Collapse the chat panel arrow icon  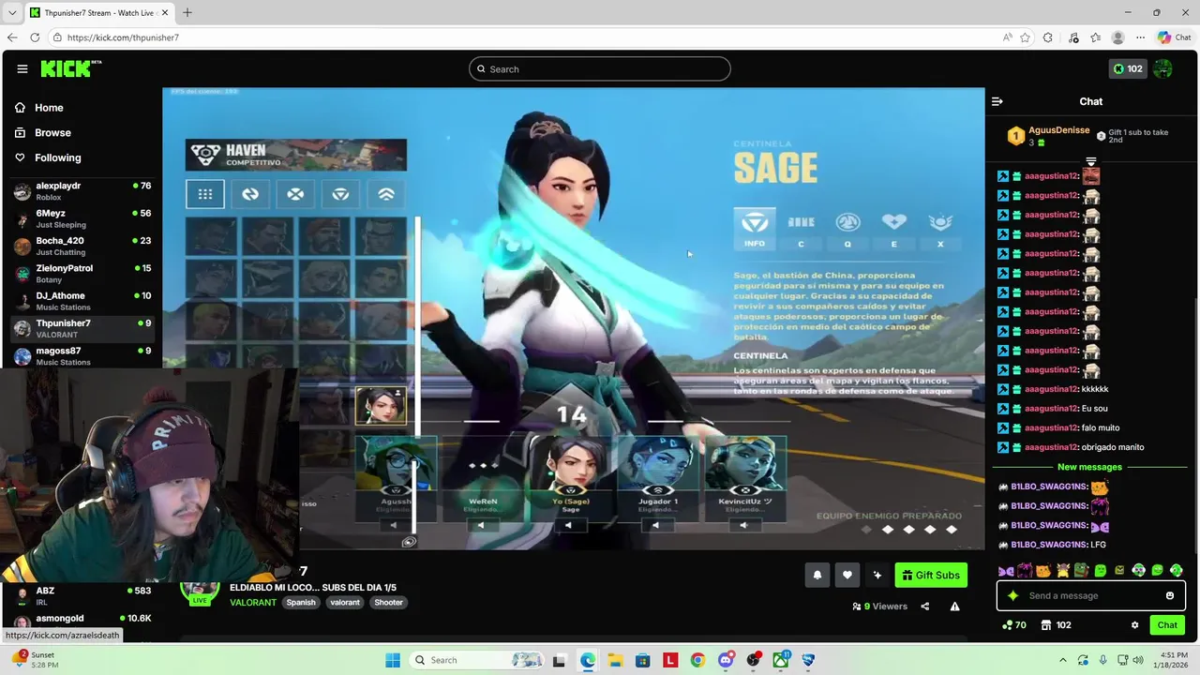(x=997, y=101)
